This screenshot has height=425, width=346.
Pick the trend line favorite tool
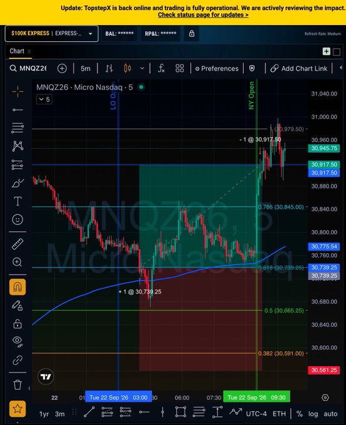point(89,412)
